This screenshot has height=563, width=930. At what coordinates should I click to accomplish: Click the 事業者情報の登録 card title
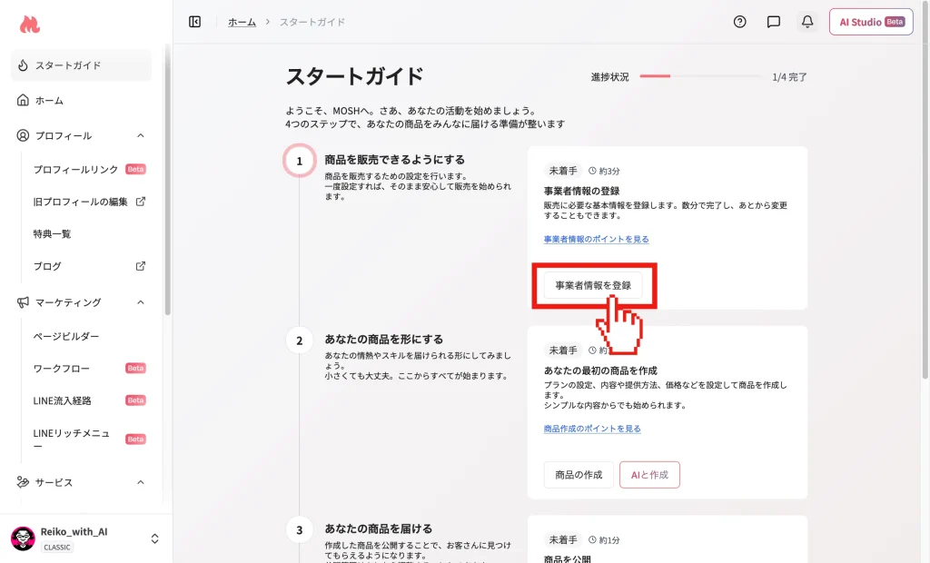click(582, 191)
